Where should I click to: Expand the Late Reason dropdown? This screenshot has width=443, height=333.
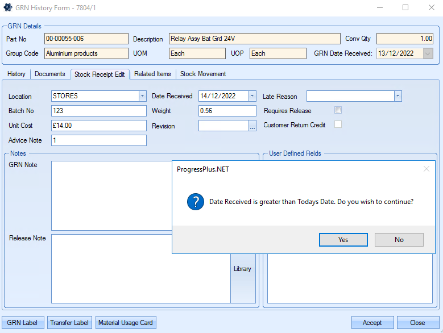398,96
